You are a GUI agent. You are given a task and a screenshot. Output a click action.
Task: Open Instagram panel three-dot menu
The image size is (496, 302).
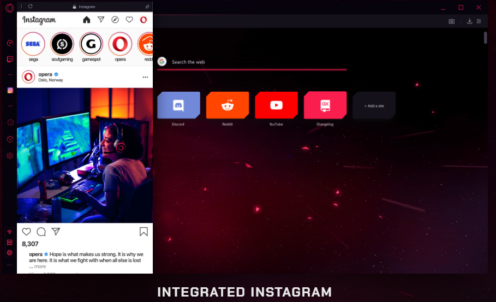(21, 7)
